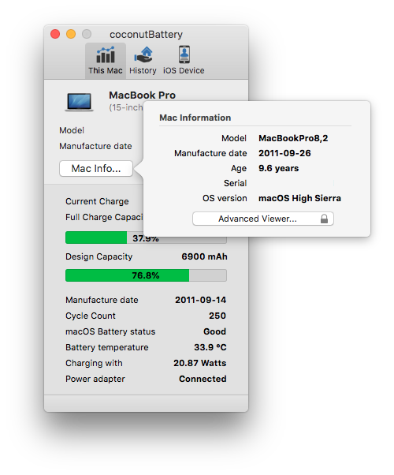Minimize the coconutBattery window
Viewport: 394px width, 475px height.
pyautogui.click(x=71, y=34)
